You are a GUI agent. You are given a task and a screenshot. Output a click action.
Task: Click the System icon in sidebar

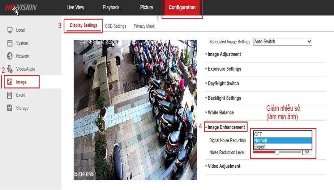point(10,43)
